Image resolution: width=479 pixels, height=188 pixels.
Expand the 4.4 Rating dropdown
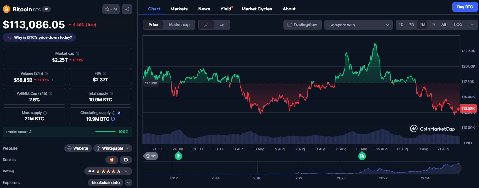108,171
